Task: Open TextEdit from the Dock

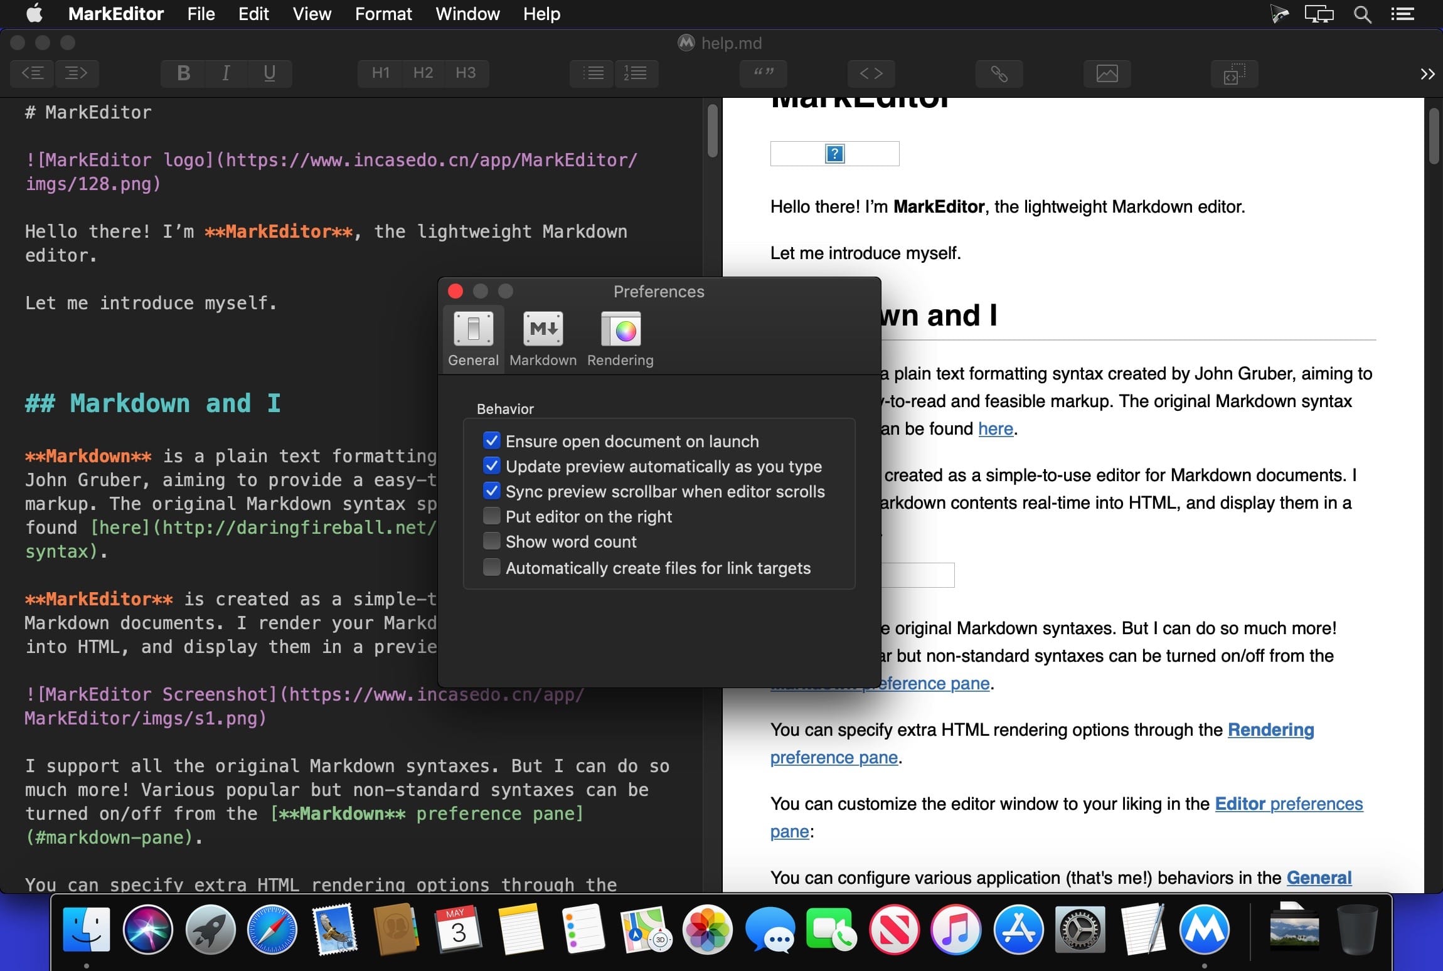Action: click(x=1142, y=930)
